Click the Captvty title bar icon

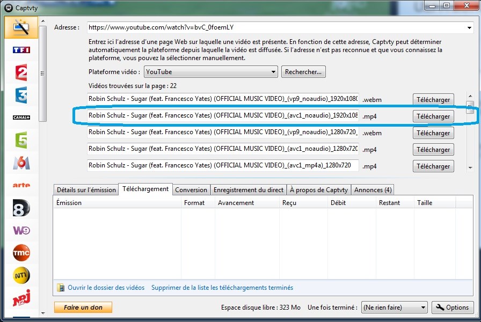tap(9, 8)
